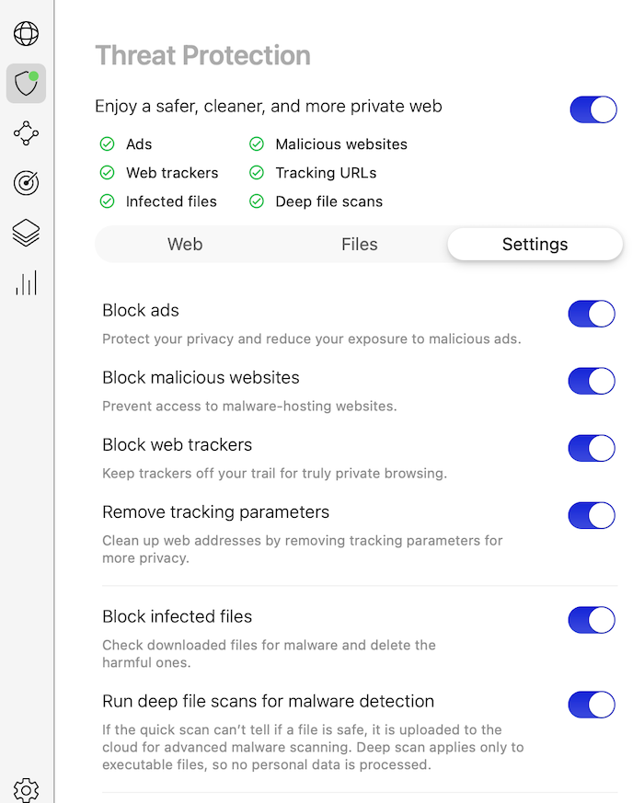
Task: Click the stacked layers sidebar icon
Action: pyautogui.click(x=26, y=233)
